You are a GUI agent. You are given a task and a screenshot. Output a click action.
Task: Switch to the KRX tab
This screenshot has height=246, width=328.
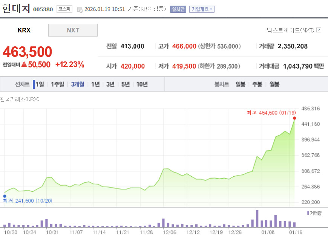coord(24,30)
